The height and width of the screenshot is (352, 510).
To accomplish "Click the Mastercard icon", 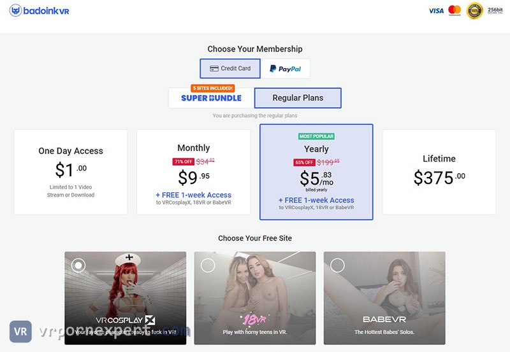I will click(455, 10).
